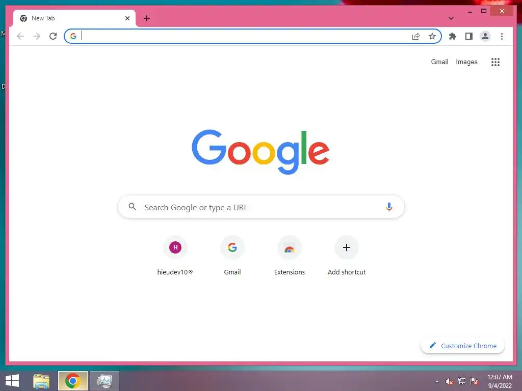Click the Search Google or type a URL box
This screenshot has height=391, width=522.
tap(261, 207)
